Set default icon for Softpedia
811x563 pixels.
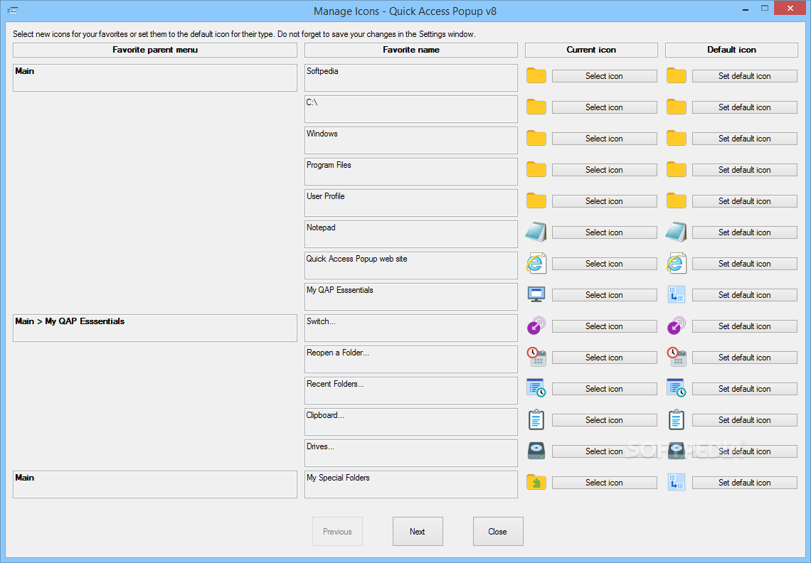click(x=744, y=76)
